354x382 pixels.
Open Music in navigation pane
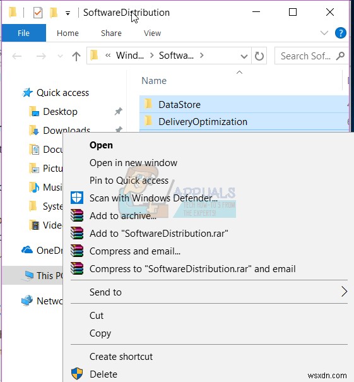coord(46,188)
